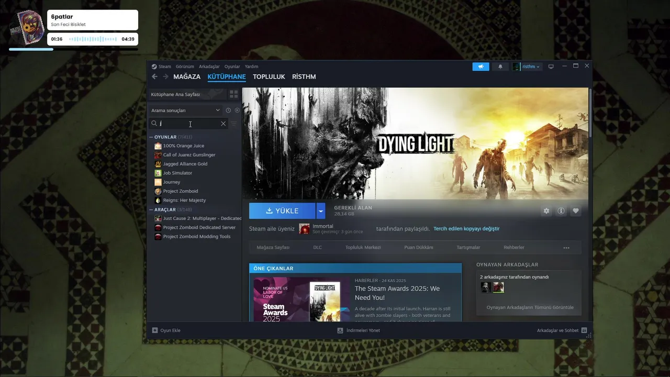This screenshot has width=670, height=377.
Task: Open Puan Dükkânı link
Action: click(x=419, y=248)
